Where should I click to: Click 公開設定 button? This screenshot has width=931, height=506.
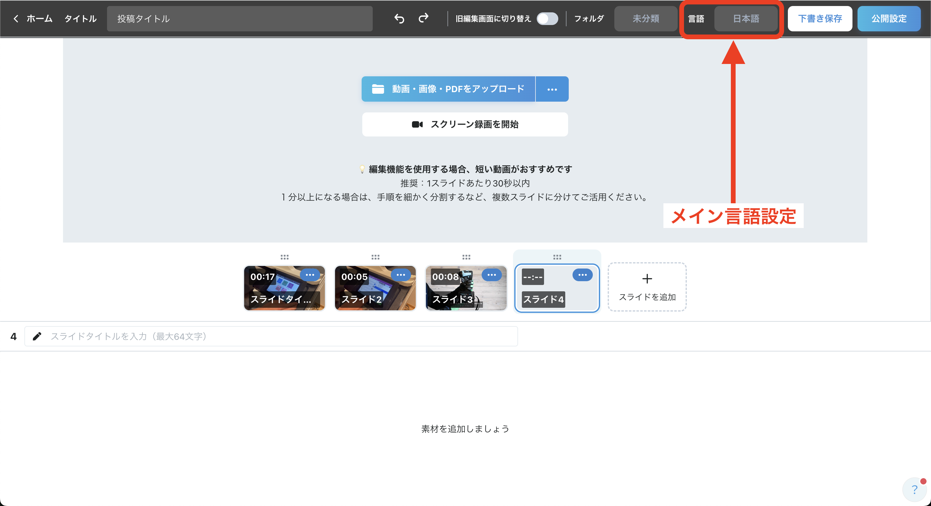889,18
